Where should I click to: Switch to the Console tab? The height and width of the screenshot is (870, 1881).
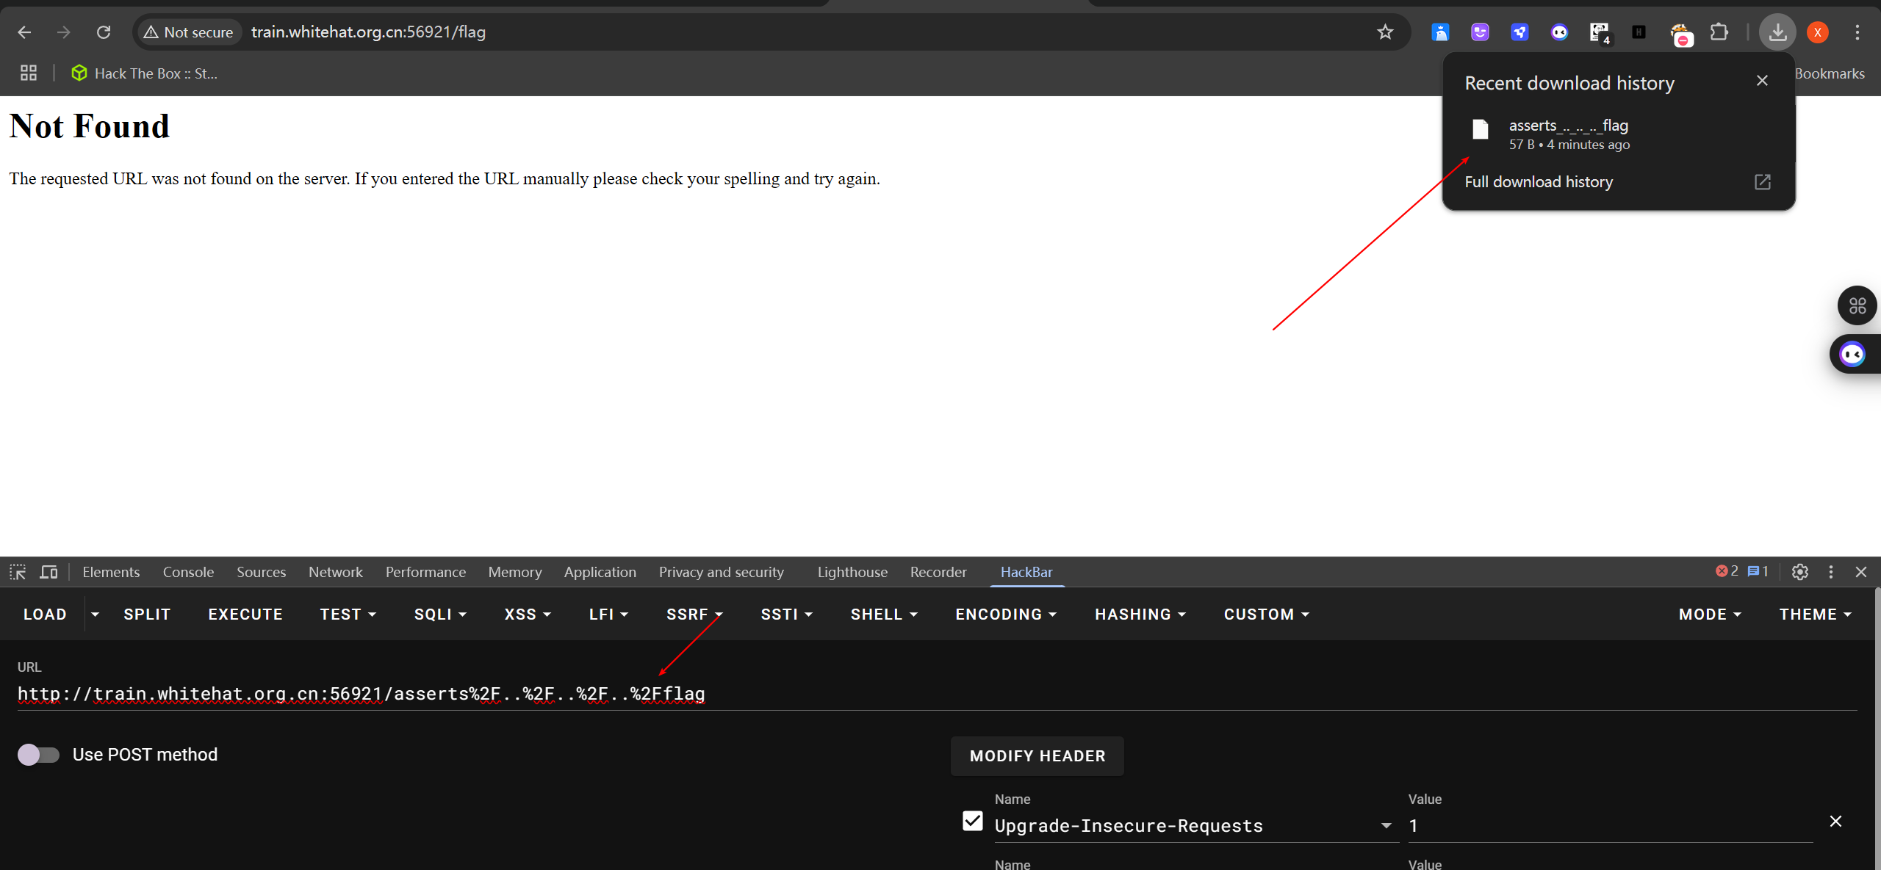tap(188, 572)
